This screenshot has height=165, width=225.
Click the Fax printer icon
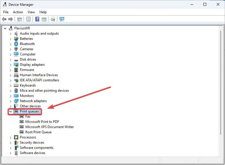[x=22, y=117]
